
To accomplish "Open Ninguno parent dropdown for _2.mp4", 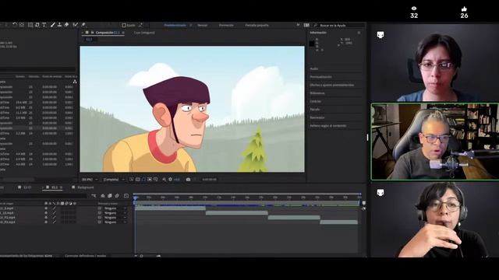I will (115, 208).
